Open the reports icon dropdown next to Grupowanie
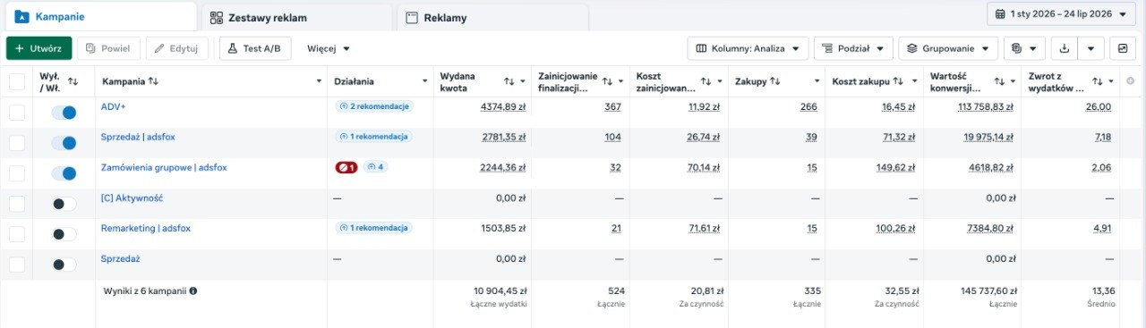The width and height of the screenshot is (1146, 328). tap(1024, 48)
